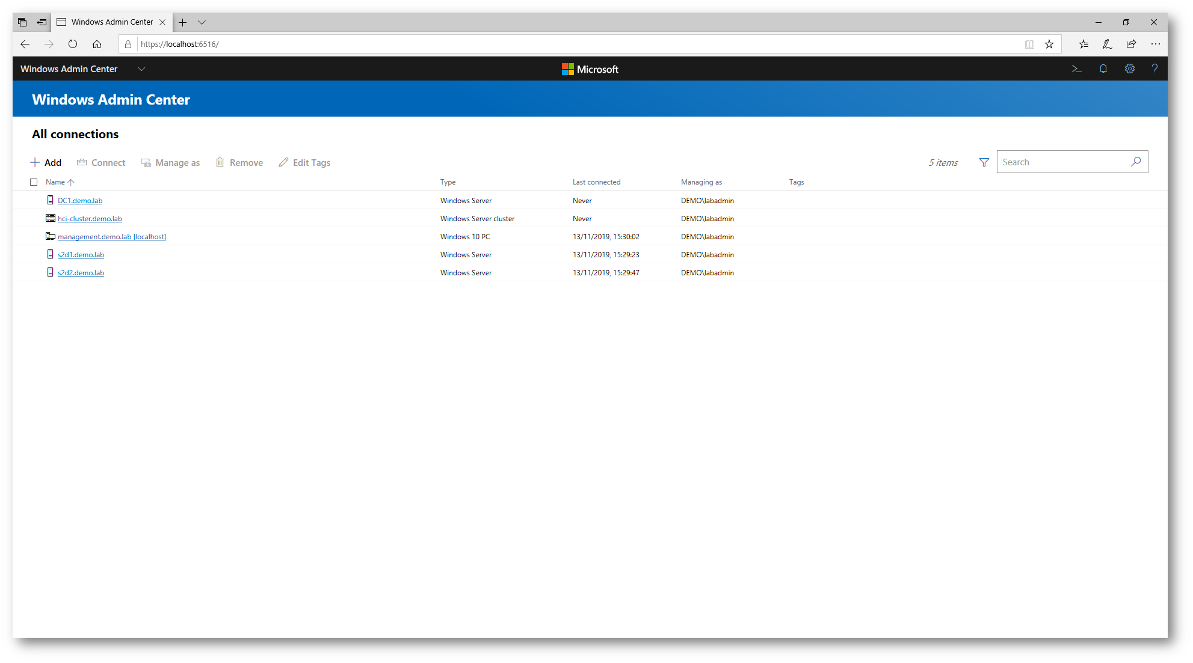
Task: Open settings gear in Admin Center header
Action: (1130, 69)
